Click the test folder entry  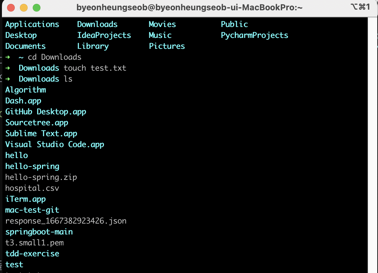pyautogui.click(x=14, y=265)
